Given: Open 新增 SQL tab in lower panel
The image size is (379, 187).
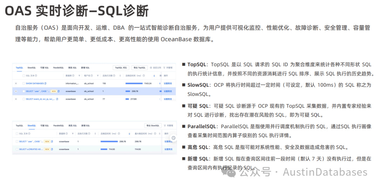Looking at the screenshot, I should [86, 125].
